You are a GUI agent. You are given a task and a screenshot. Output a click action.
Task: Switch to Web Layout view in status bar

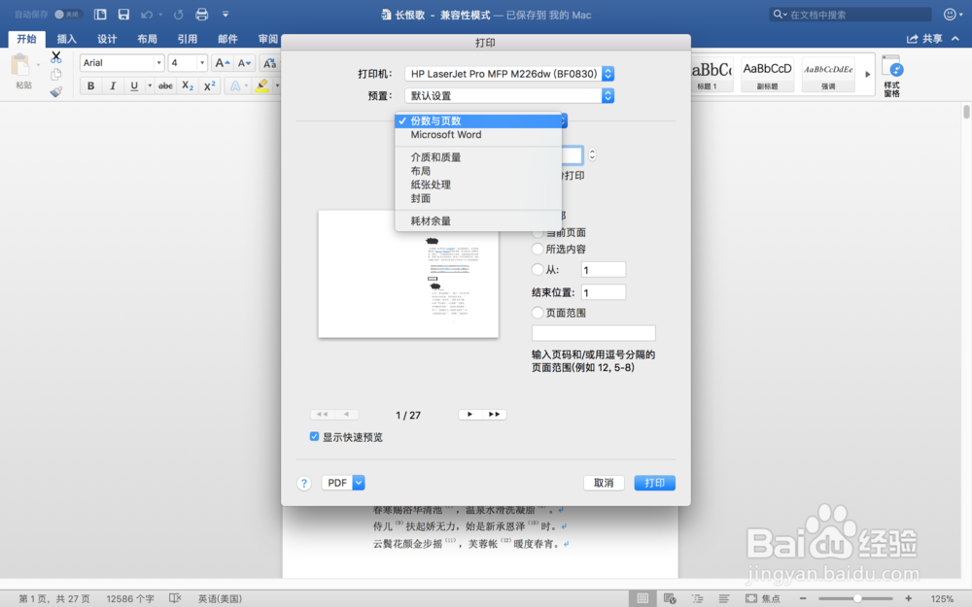670,598
